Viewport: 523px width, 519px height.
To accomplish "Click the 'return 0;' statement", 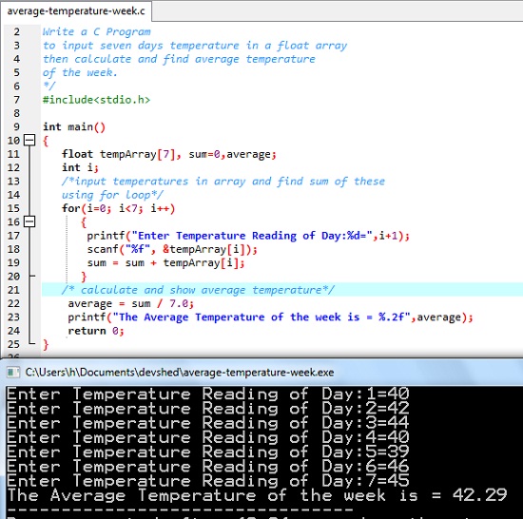I will (x=96, y=331).
